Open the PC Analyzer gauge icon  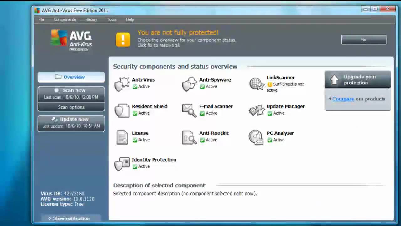[x=256, y=137]
